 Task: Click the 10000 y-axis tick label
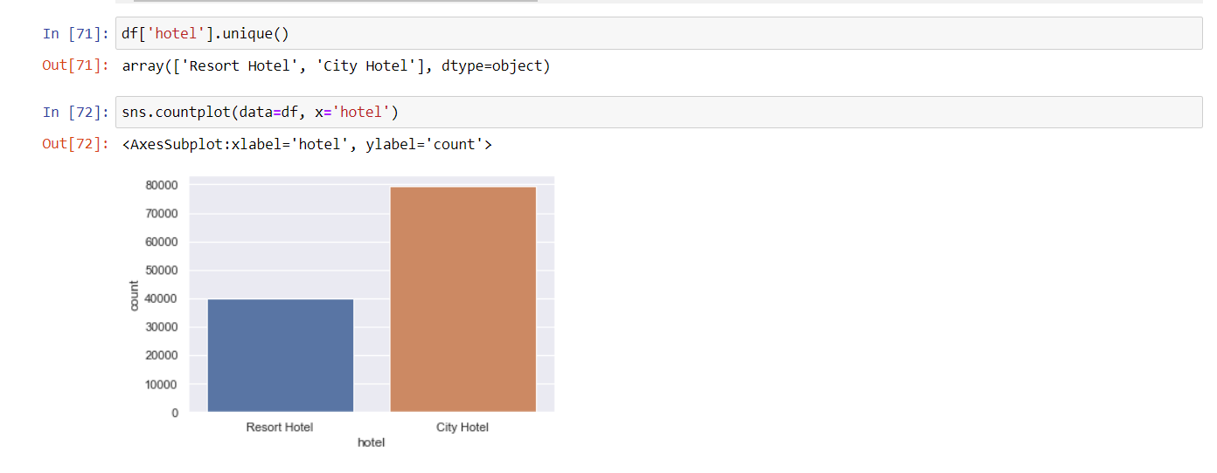pos(163,384)
